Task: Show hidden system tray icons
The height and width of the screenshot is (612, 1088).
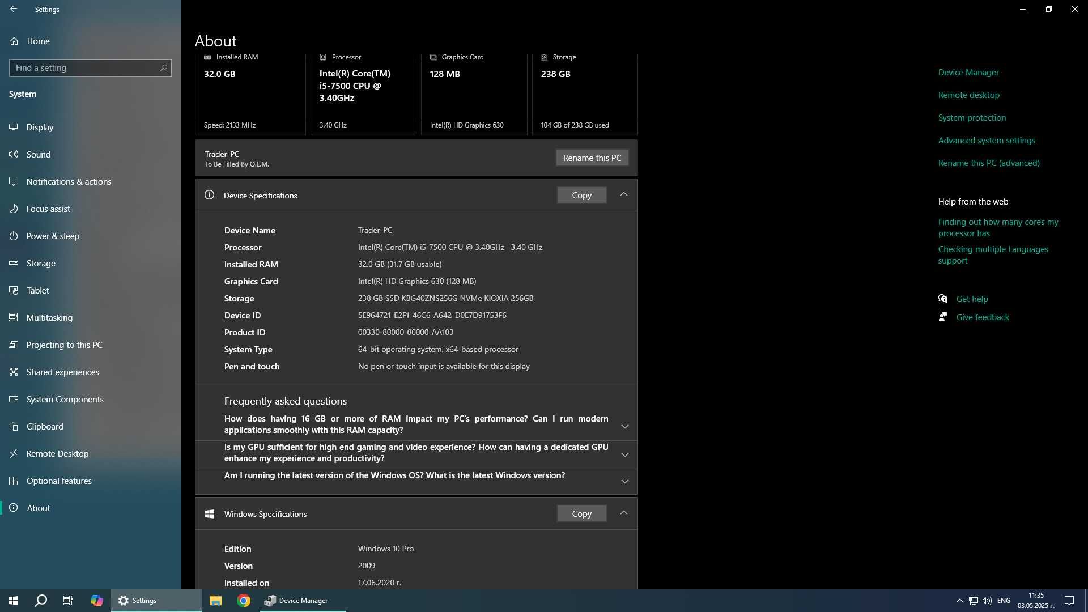Action: 959,601
